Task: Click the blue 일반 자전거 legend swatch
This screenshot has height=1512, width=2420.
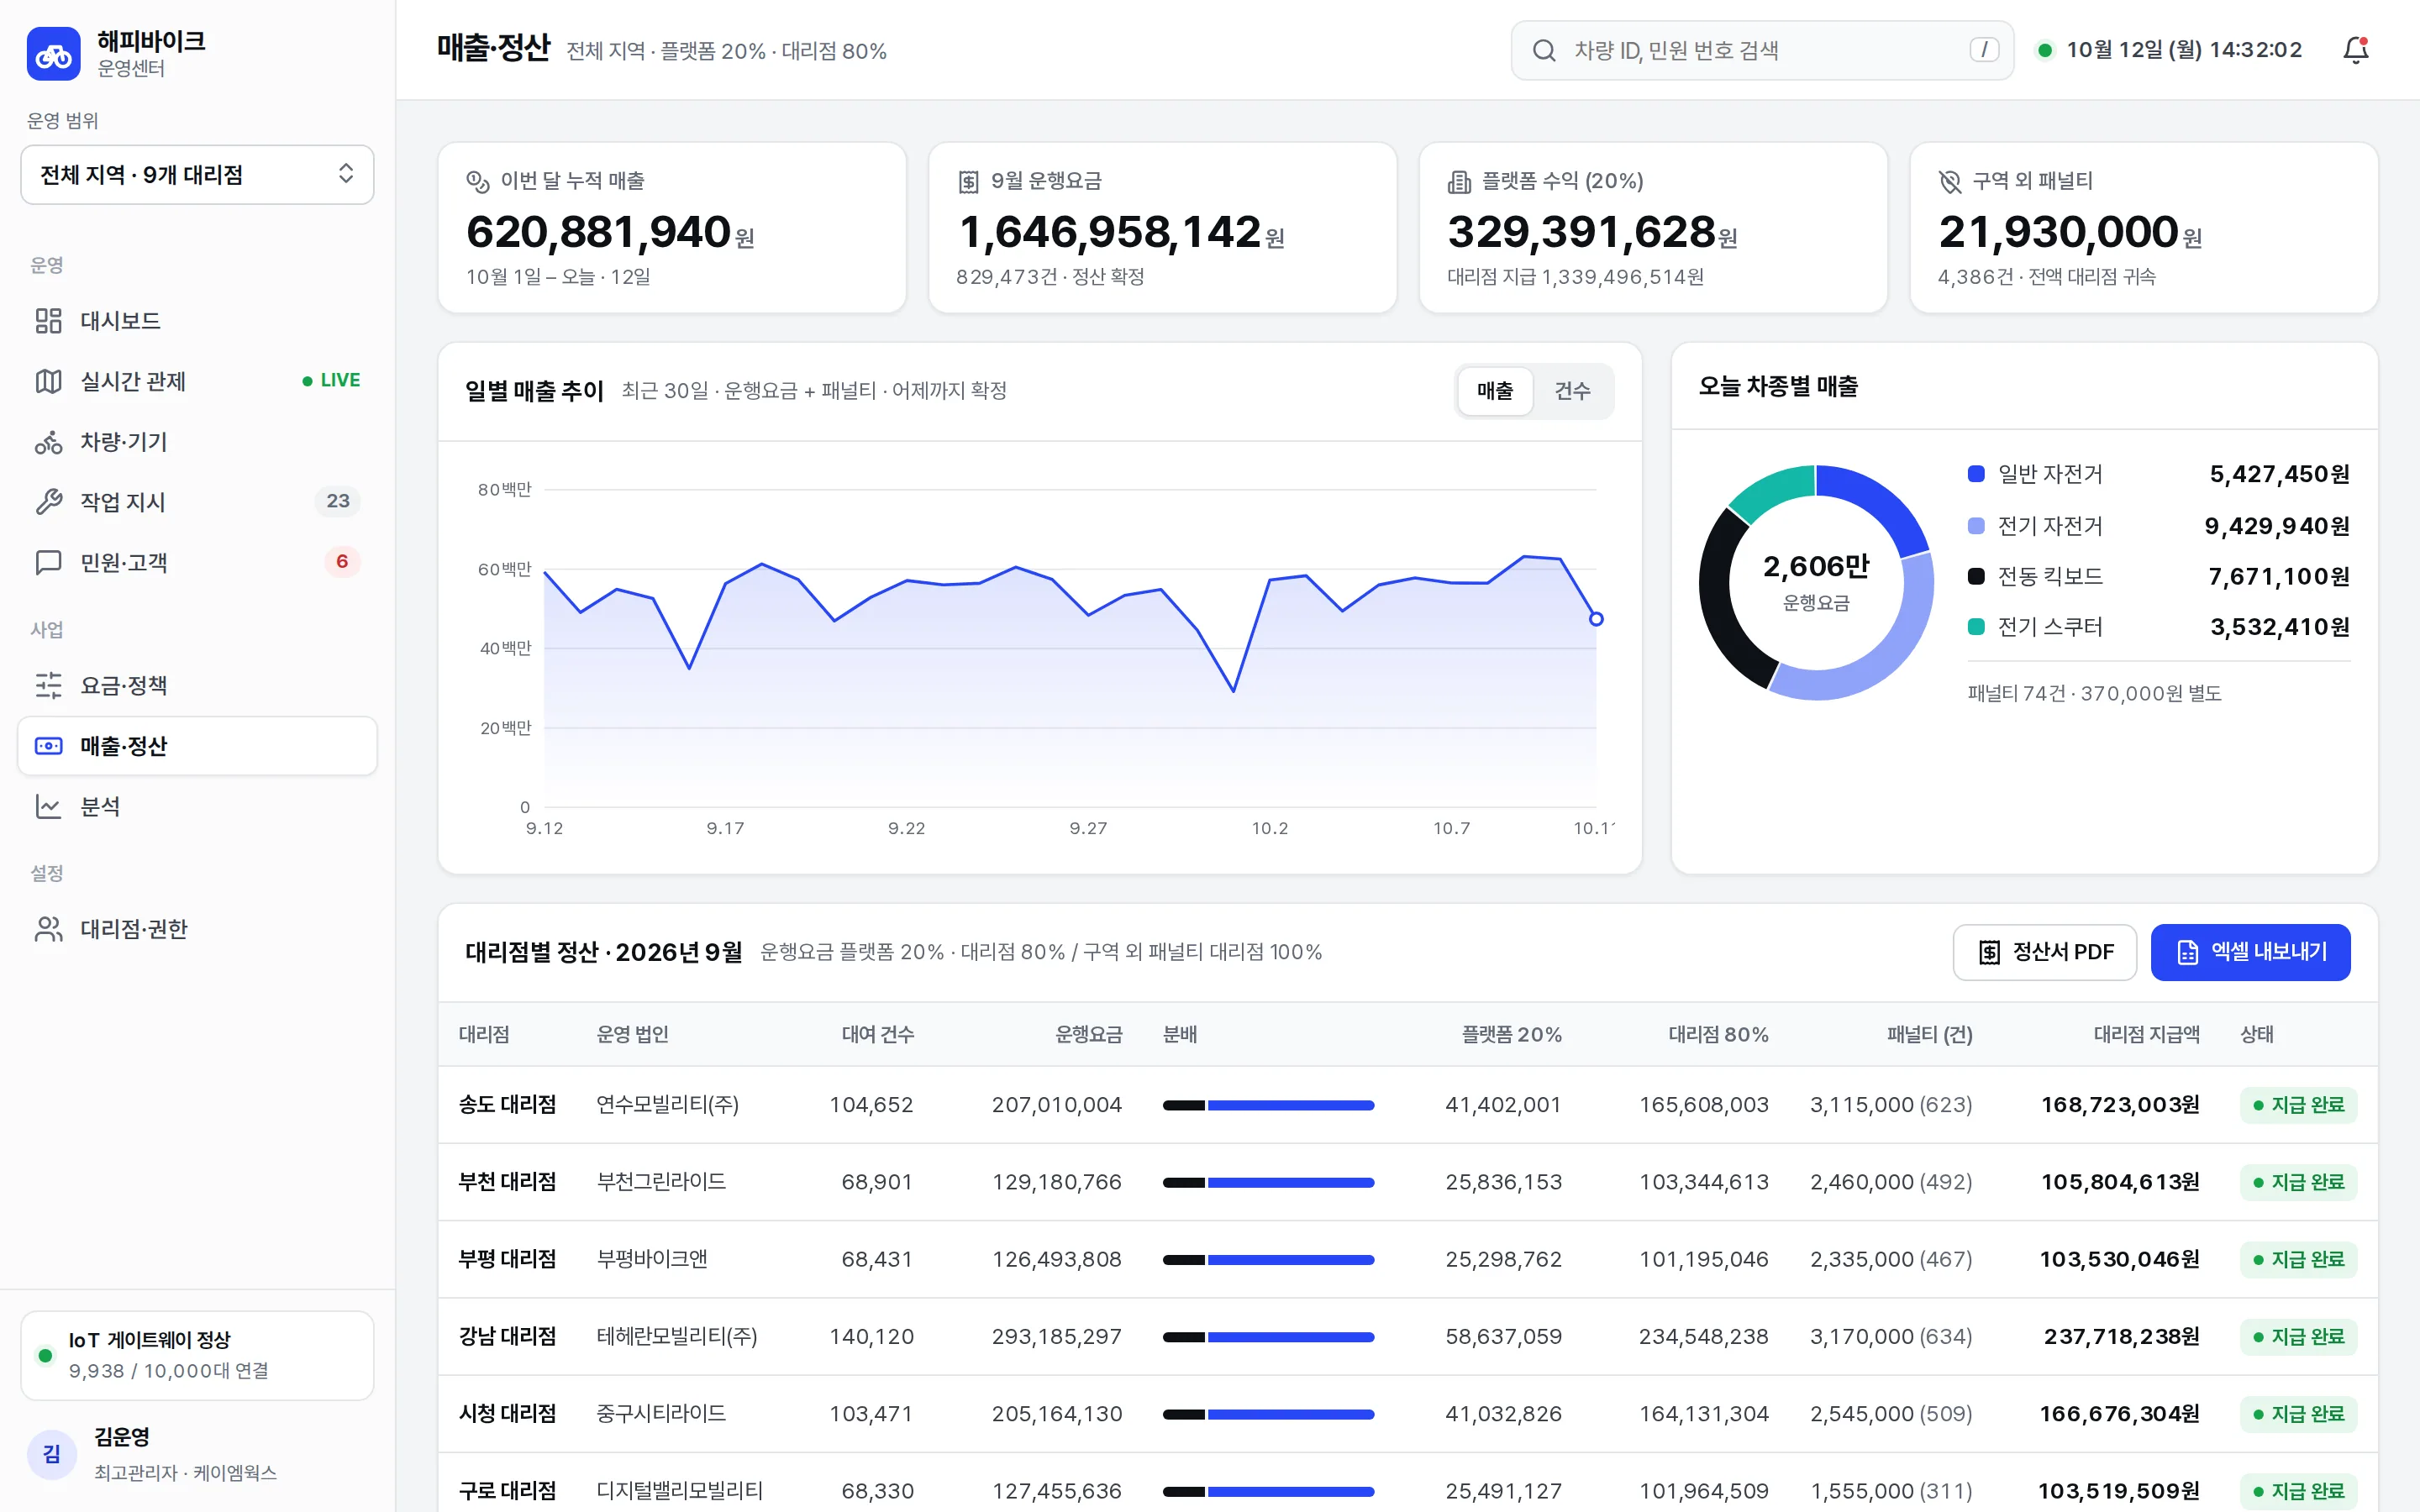Action: (x=1976, y=474)
